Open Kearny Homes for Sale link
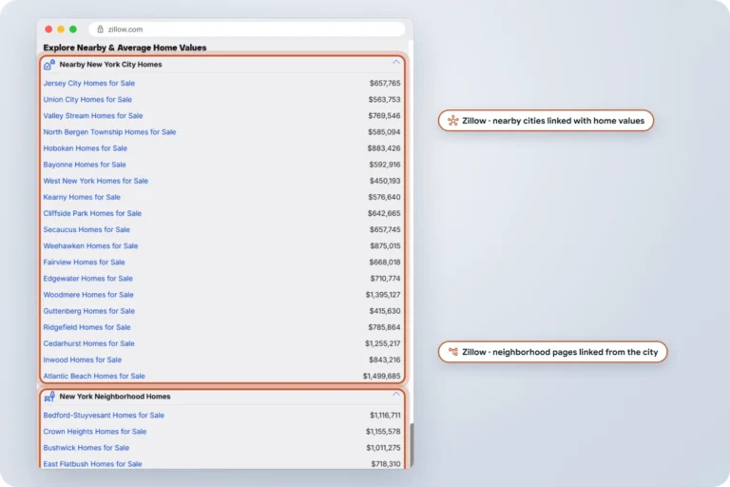Image resolution: width=730 pixels, height=487 pixels. coord(82,197)
